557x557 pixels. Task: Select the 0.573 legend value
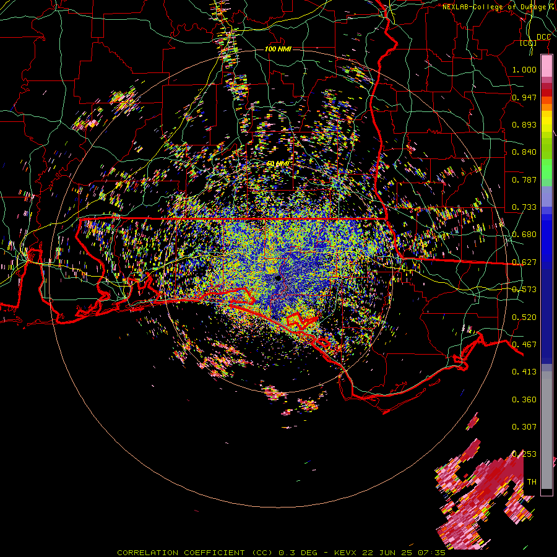click(524, 289)
